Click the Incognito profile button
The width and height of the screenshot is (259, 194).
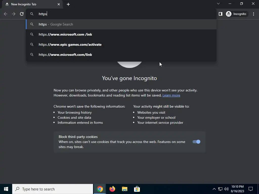click(x=236, y=14)
